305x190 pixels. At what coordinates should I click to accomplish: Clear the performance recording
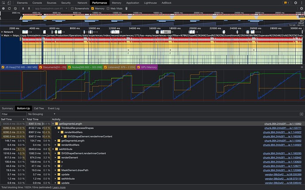click(x=15, y=8)
